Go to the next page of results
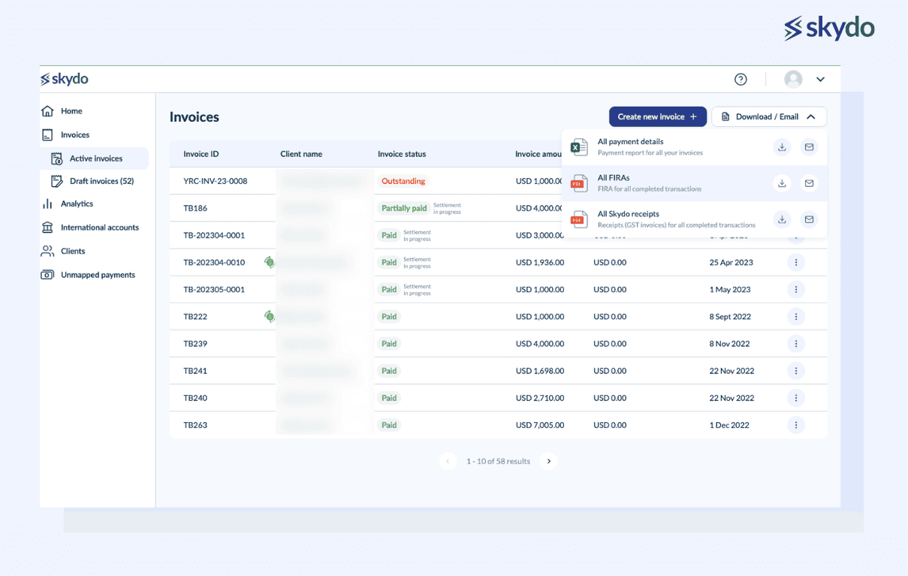Viewport: 908px width, 576px height. click(x=548, y=461)
